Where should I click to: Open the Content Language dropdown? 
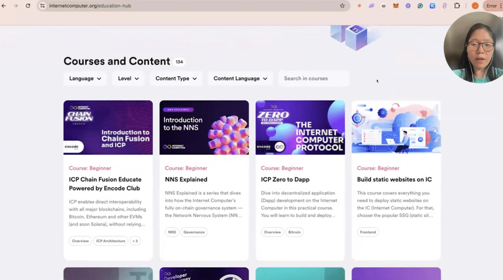point(240,79)
